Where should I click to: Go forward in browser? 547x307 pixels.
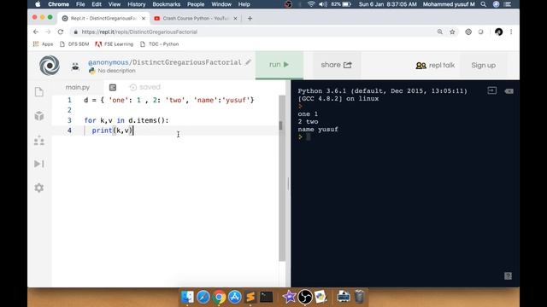[48, 32]
